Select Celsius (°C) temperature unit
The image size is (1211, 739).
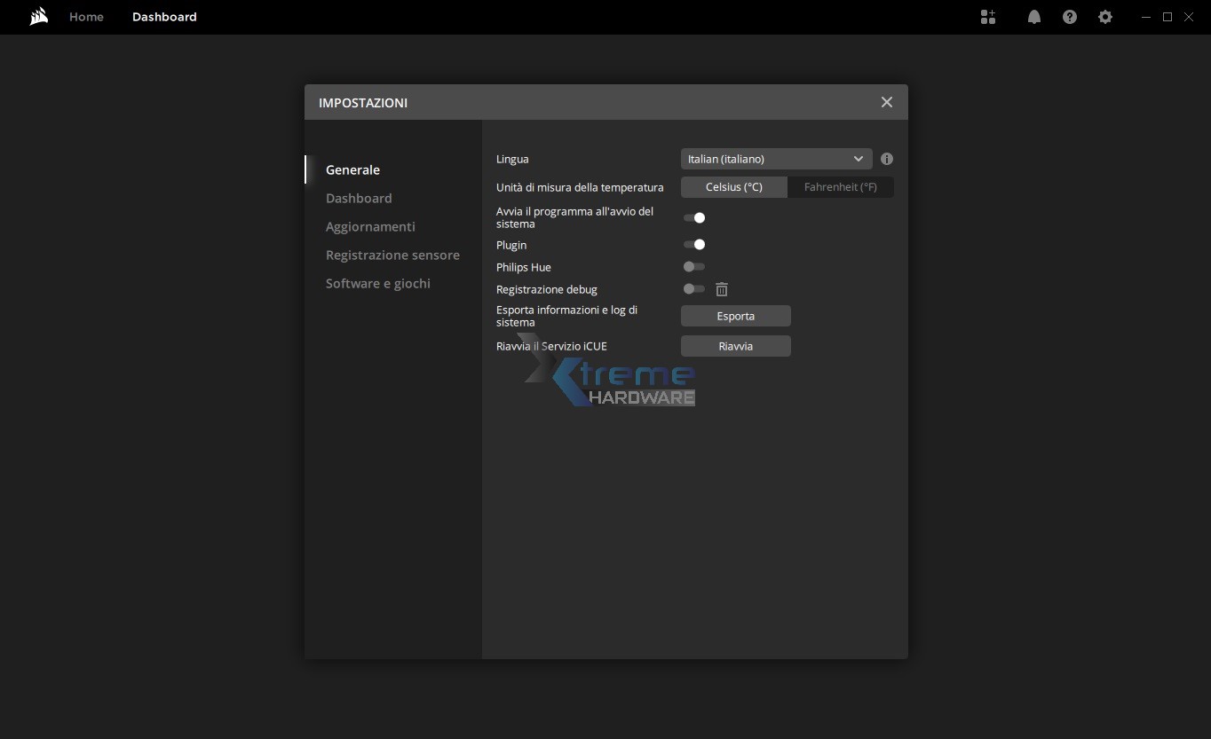click(x=734, y=187)
